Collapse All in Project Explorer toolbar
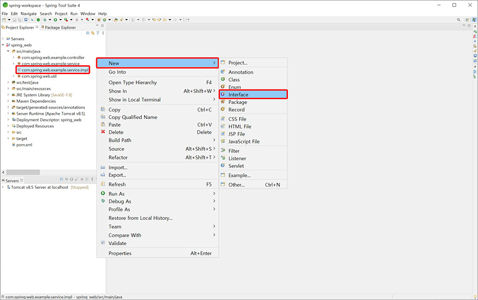478x300 pixels. click(x=88, y=33)
